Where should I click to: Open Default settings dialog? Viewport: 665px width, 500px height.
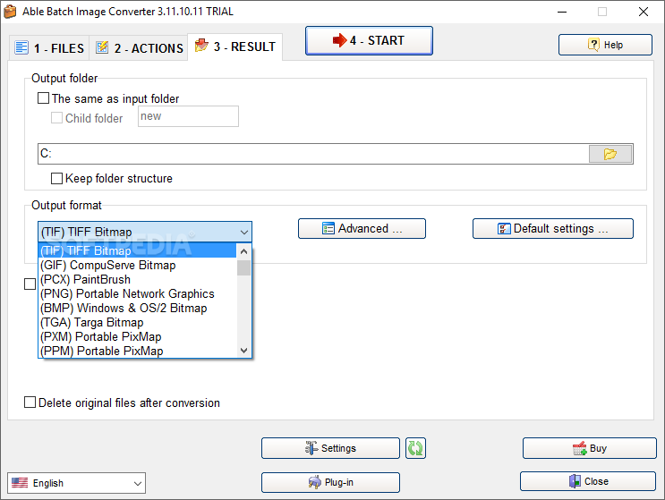coord(553,229)
